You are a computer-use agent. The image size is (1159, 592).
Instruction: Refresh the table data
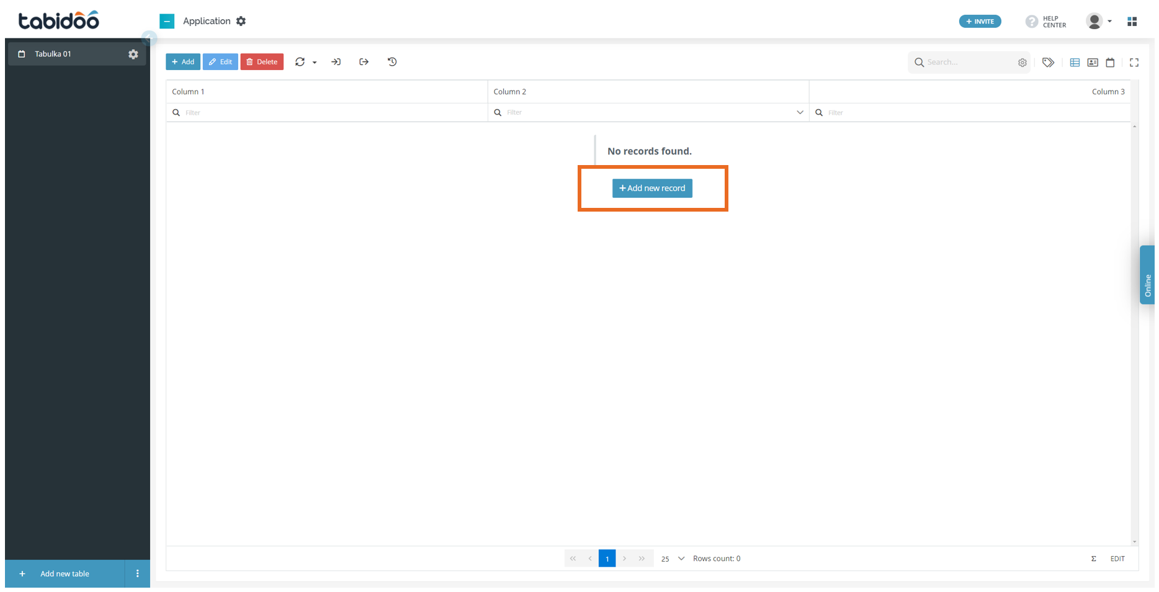tap(300, 61)
